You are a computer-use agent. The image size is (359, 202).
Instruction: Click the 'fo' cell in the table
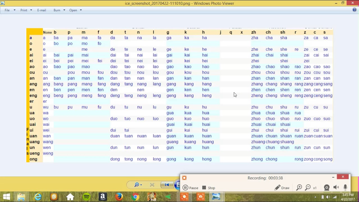[x=99, y=43]
